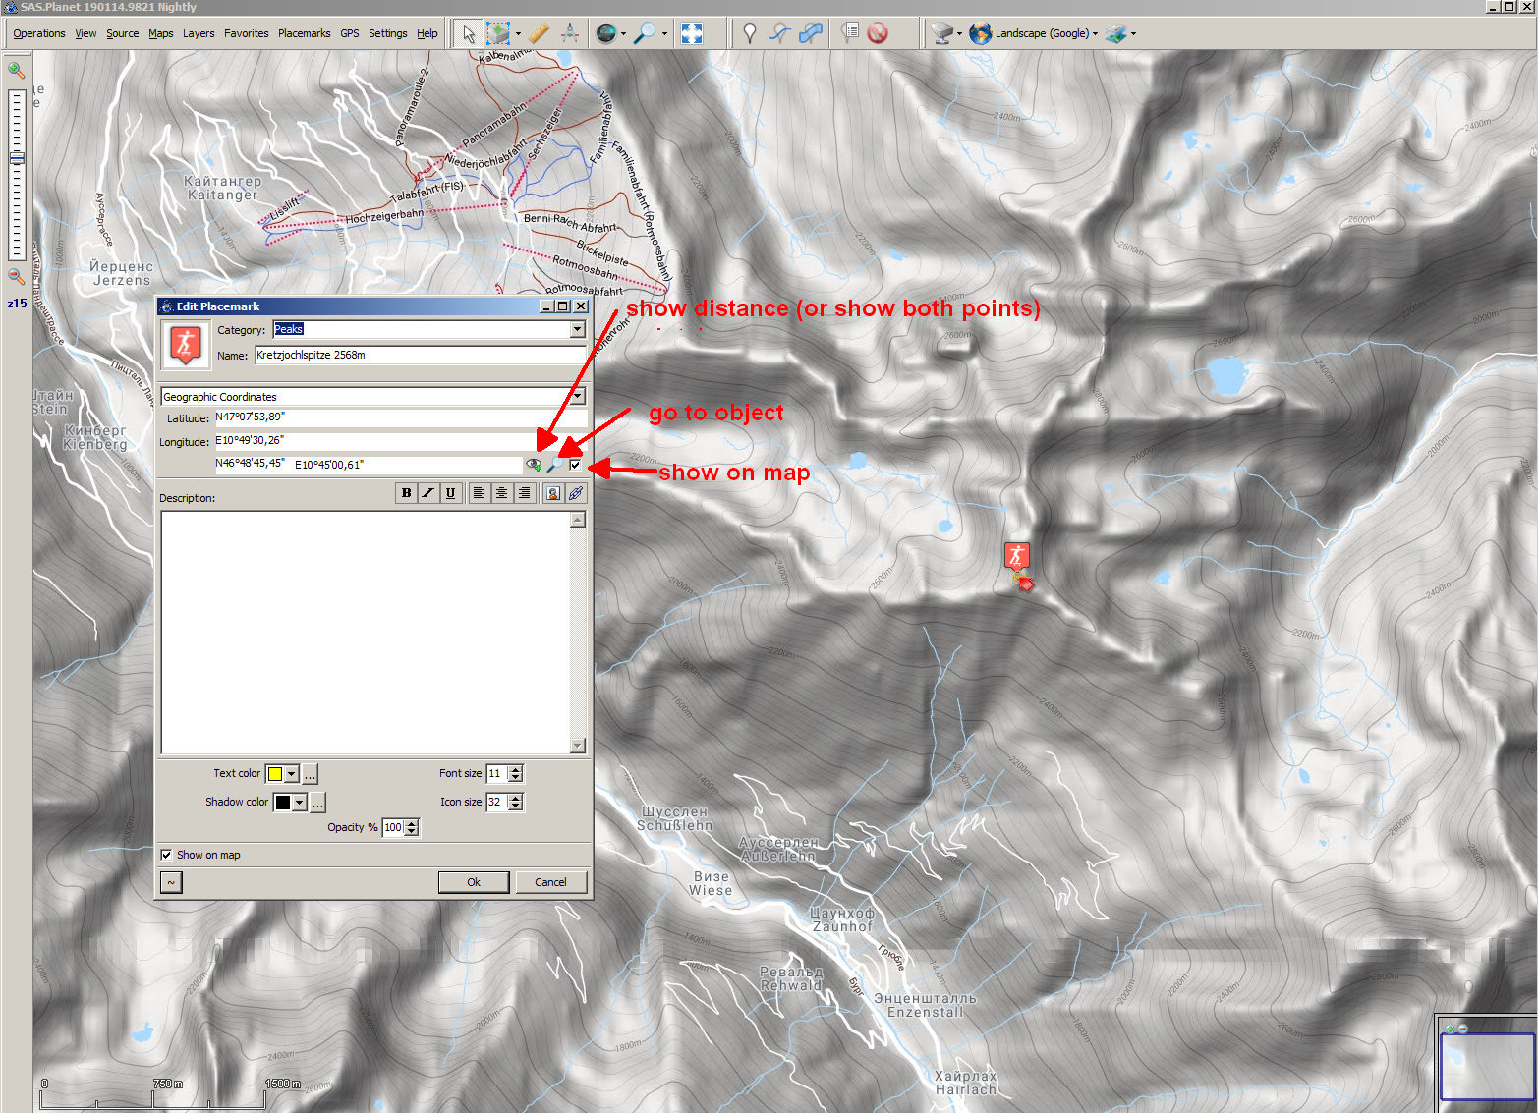Select the ruler distance measurement tool

[539, 33]
